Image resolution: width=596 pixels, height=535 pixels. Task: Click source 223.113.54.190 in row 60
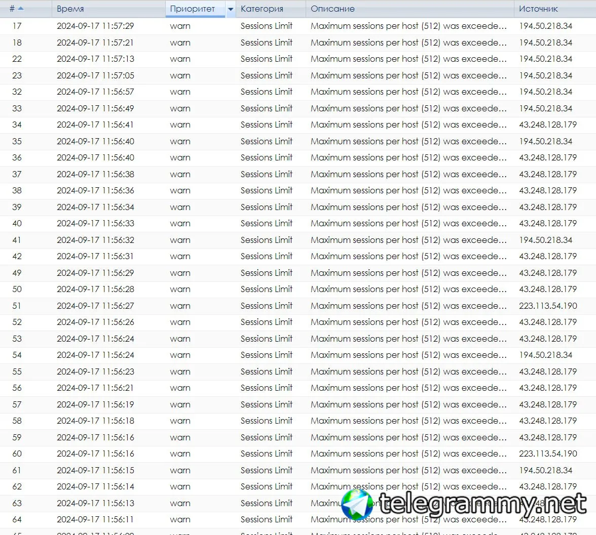pos(548,454)
